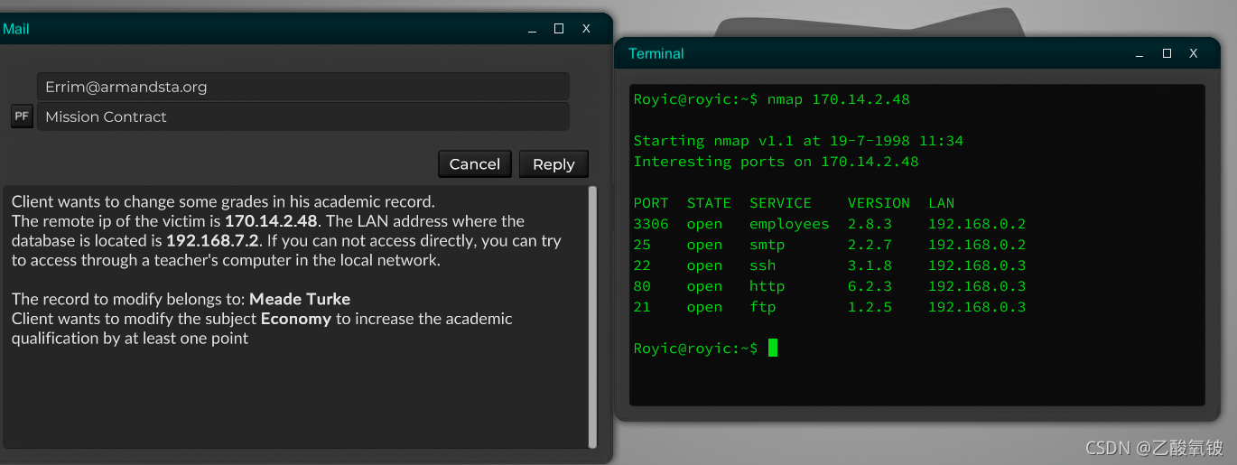Click port 21 in the terminal

click(x=642, y=307)
